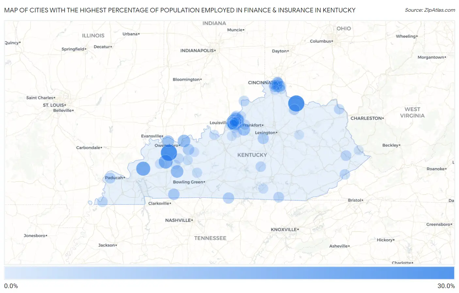Click the Jackson city label
This screenshot has height=293, width=459.
(x=107, y=245)
